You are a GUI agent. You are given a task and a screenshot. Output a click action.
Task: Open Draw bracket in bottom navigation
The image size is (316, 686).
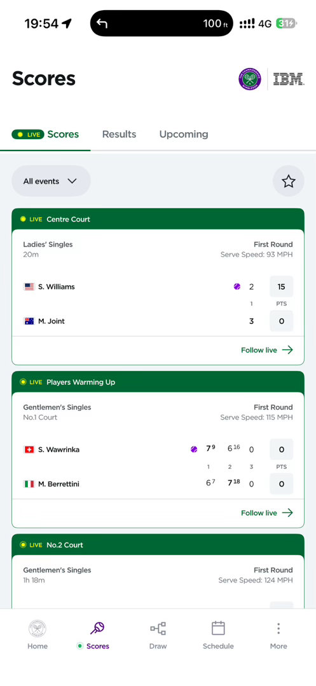click(158, 635)
